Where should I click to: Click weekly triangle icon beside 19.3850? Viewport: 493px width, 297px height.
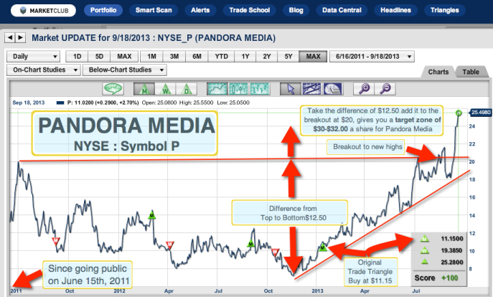tap(425, 250)
